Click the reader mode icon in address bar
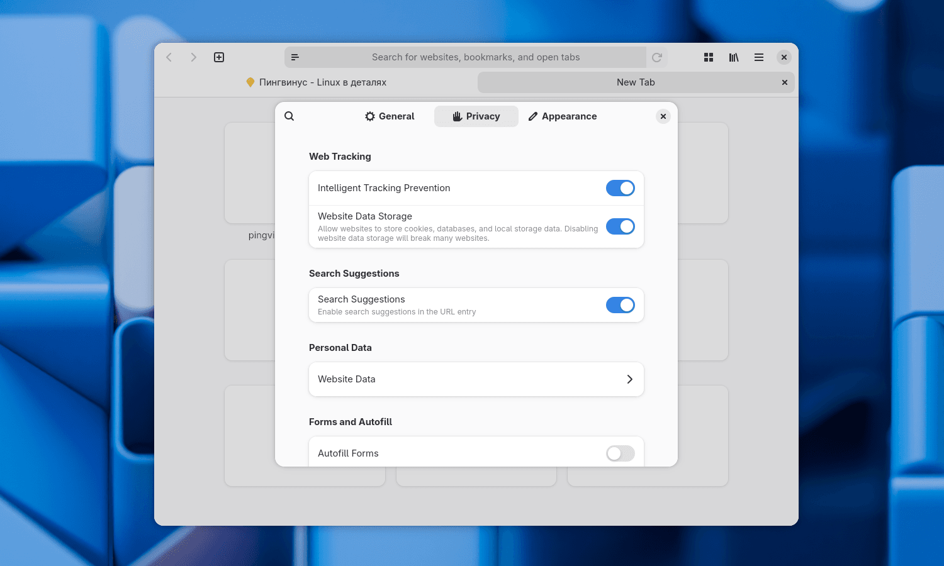This screenshot has height=566, width=944. pos(295,57)
